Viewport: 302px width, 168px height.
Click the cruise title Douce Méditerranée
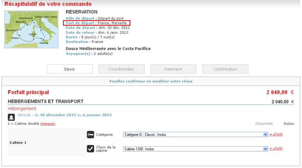[108, 49]
